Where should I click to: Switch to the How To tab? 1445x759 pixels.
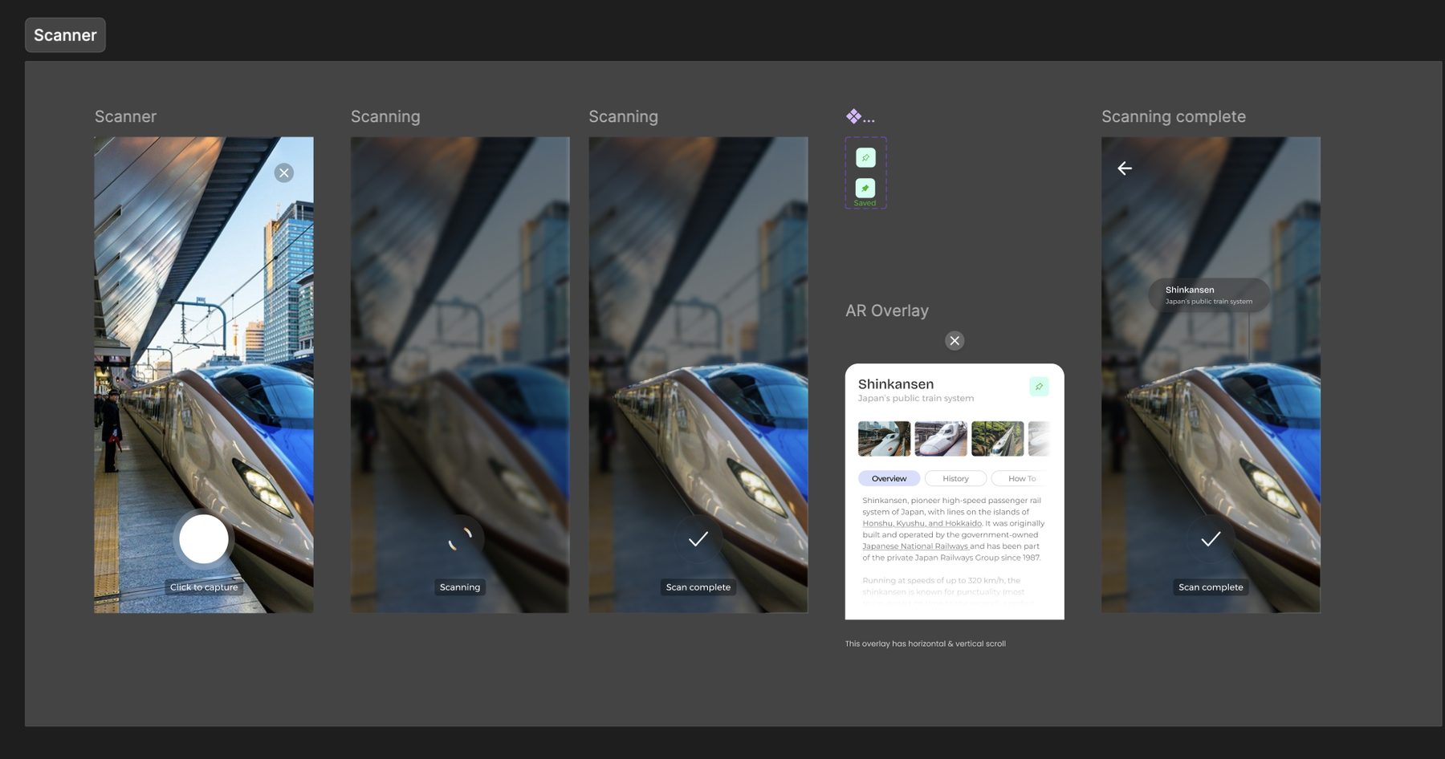pos(1020,479)
